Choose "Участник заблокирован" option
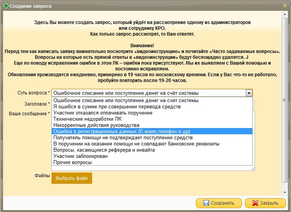291x212 pixels. [152, 156]
